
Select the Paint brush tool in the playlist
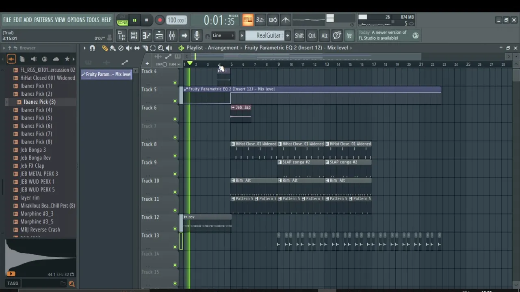[113, 48]
